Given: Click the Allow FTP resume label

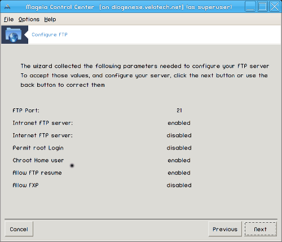Looking at the screenshot, I should coord(37,173).
